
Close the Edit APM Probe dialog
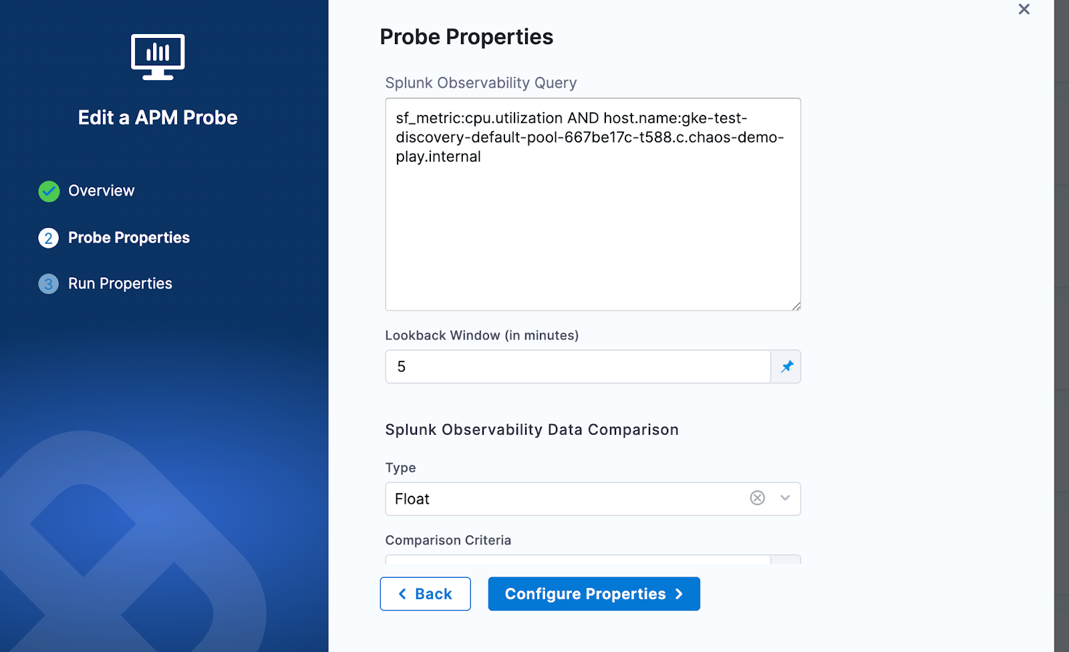(x=1024, y=9)
